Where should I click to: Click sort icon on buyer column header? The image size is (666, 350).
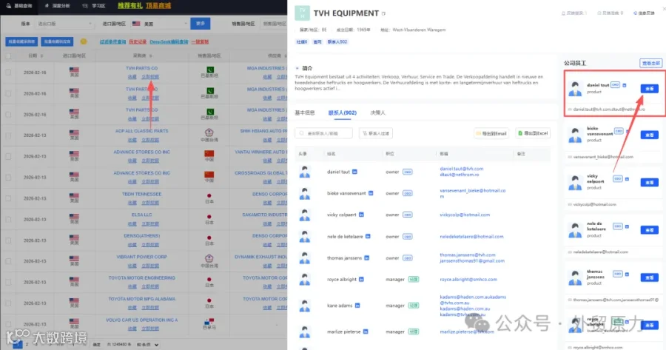click(x=151, y=55)
